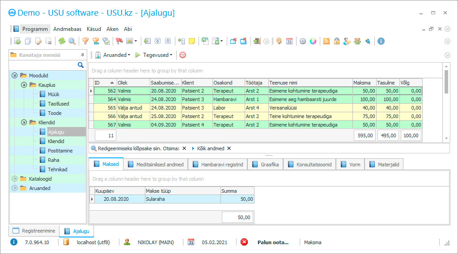Open the calendar icon in the toolbar
458x254 pixels.
tap(289, 41)
